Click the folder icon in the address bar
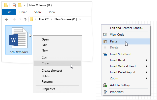 [x=32, y=19]
